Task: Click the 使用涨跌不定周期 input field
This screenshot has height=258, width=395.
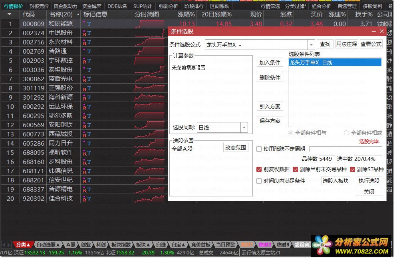Action: 345,149
